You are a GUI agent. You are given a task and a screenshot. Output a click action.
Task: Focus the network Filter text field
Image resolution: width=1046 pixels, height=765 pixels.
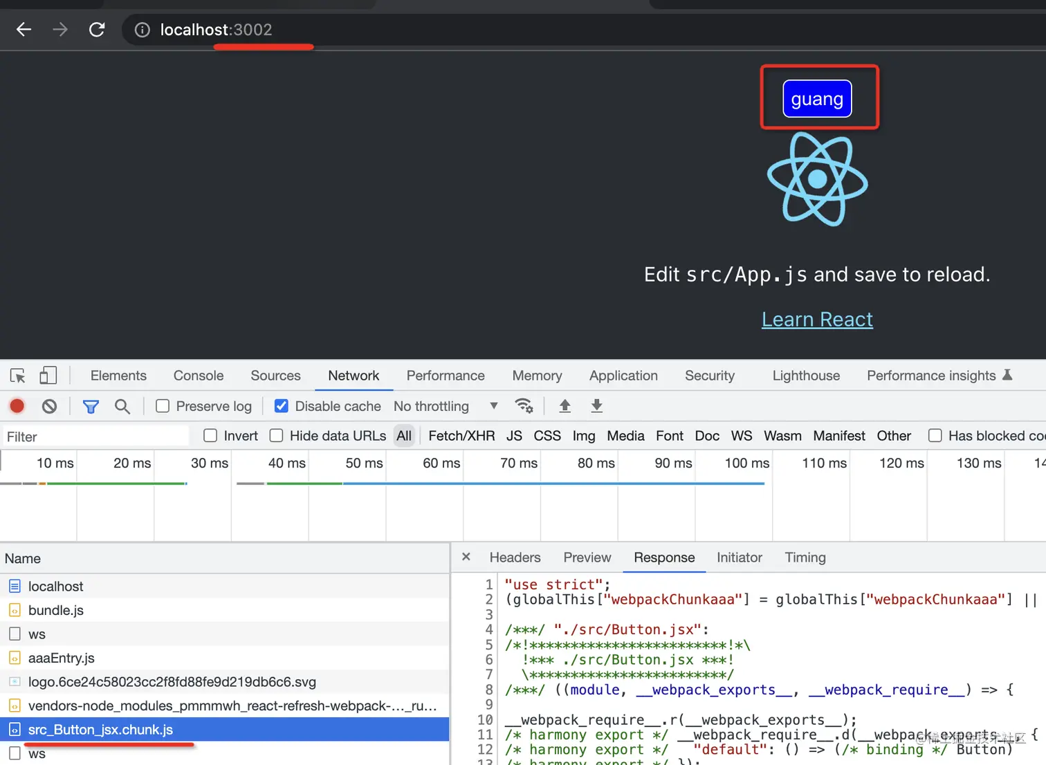point(95,436)
